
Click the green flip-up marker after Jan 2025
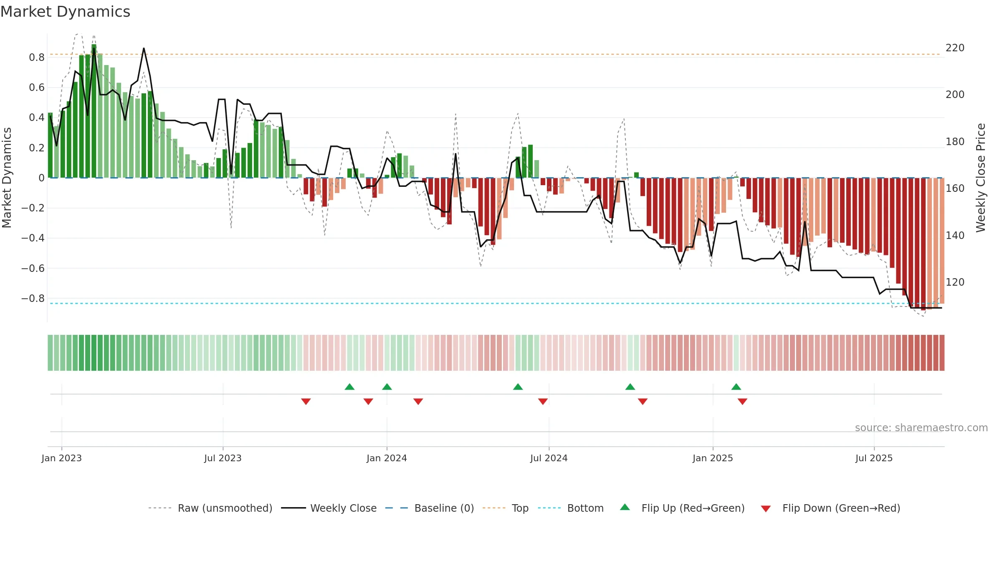736,387
